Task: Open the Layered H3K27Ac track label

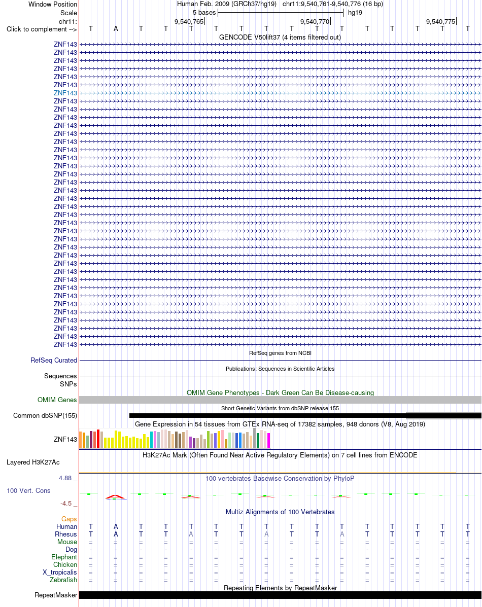Action: coord(33,462)
